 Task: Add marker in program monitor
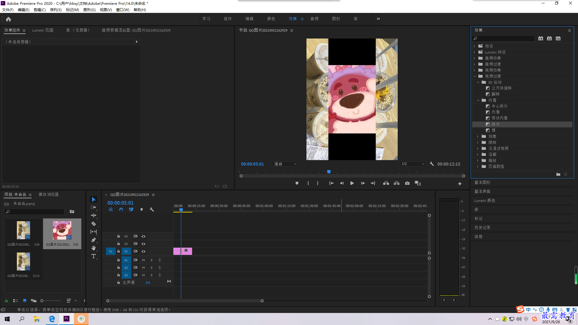[x=297, y=183]
